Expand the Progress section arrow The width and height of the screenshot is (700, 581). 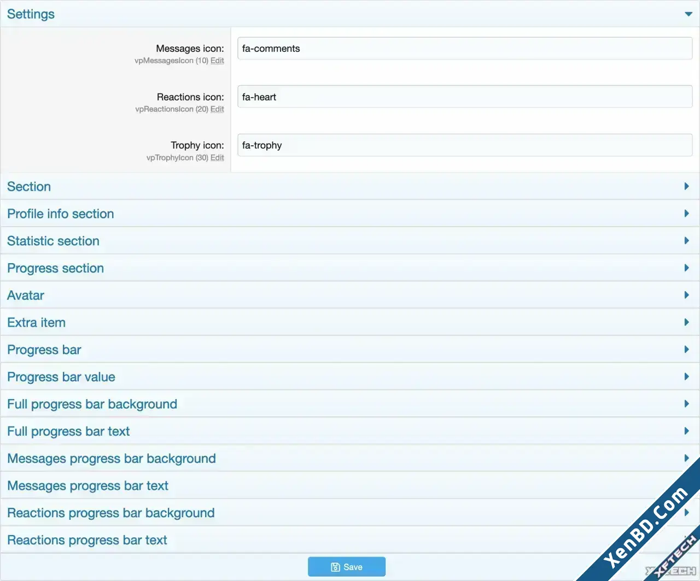tap(687, 268)
